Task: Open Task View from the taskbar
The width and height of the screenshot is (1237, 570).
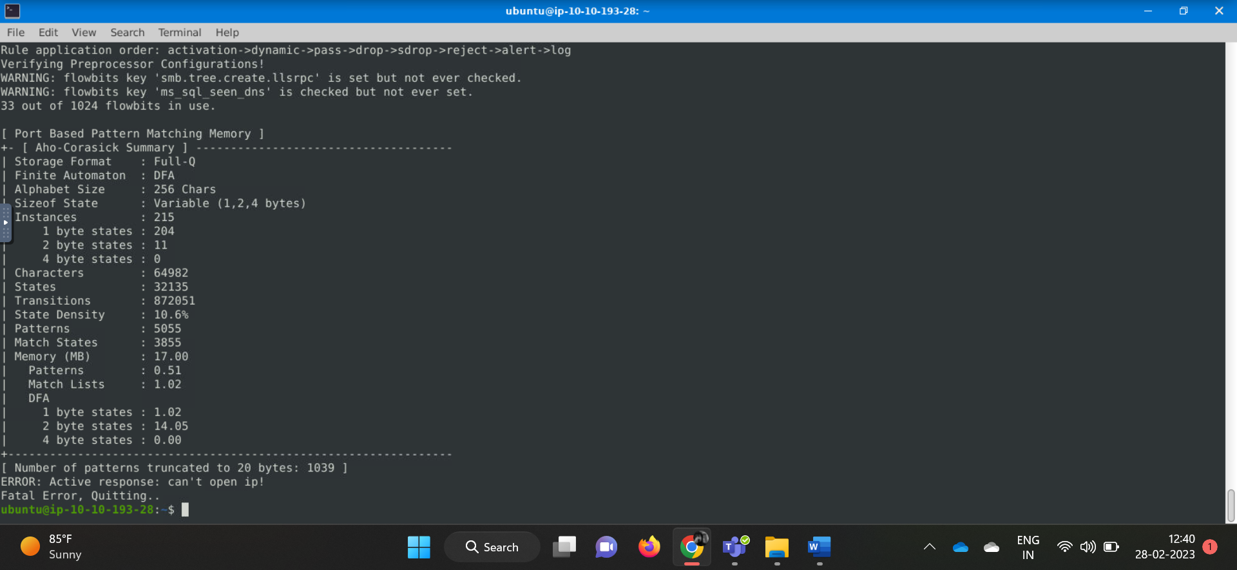Action: click(564, 547)
